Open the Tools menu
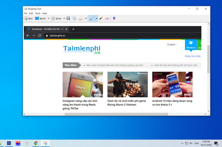This screenshot has height=147, width=222. click(38, 13)
